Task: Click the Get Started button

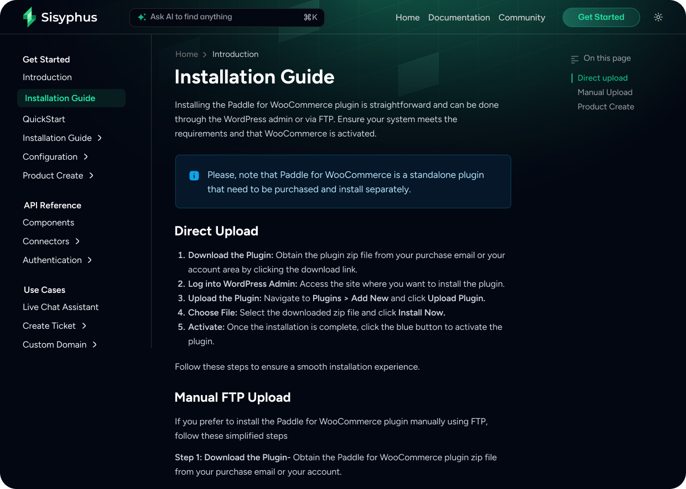Action: coord(601,17)
